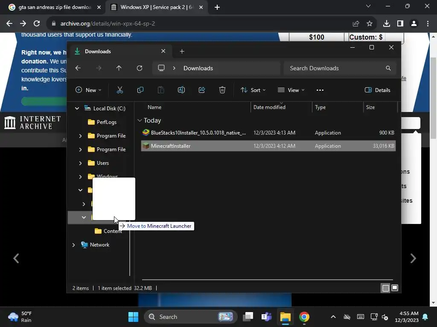Screen dimensions: 437x327
Task: Click the Chrome icon in the taskbar
Action: [304, 317]
